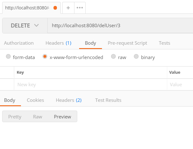The width and height of the screenshot is (193, 149).
Task: Click the plus icon to add new tab
Action: click(x=68, y=8)
